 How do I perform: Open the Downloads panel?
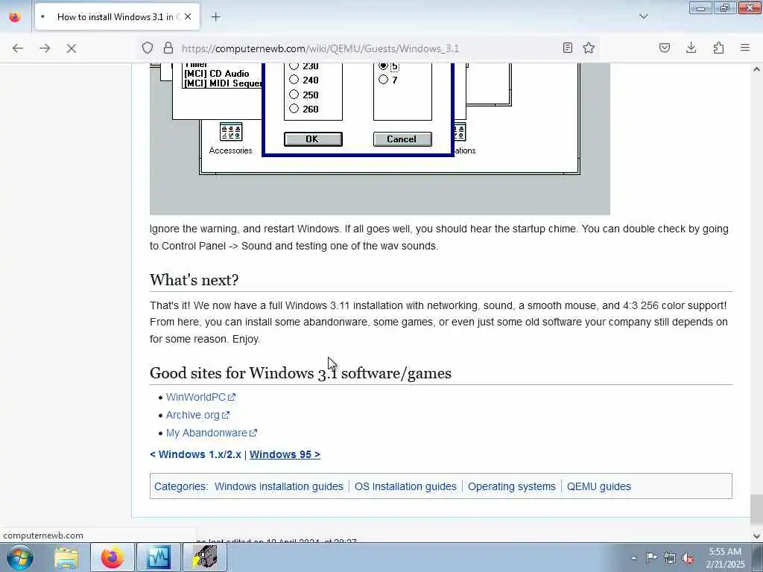(x=691, y=48)
